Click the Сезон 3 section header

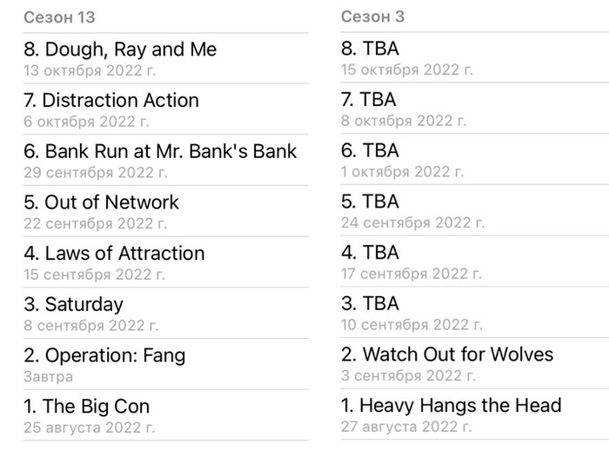pos(372,17)
